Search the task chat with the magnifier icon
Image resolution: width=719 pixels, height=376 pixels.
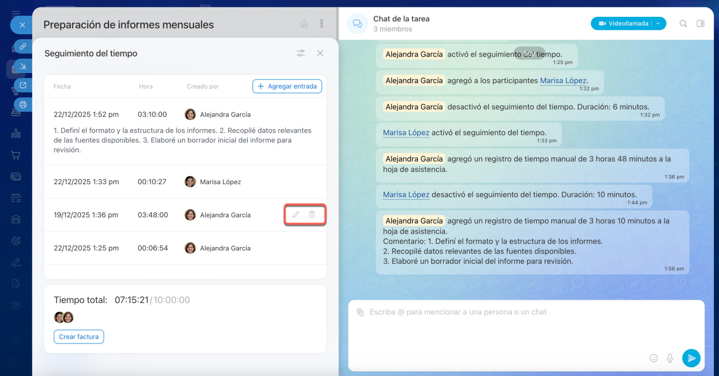point(683,24)
